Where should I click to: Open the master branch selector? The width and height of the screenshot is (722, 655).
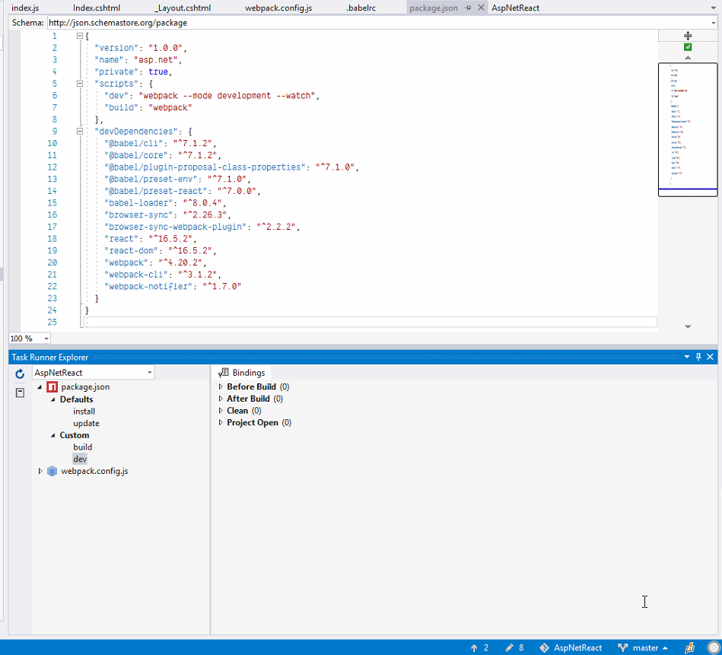[644, 647]
